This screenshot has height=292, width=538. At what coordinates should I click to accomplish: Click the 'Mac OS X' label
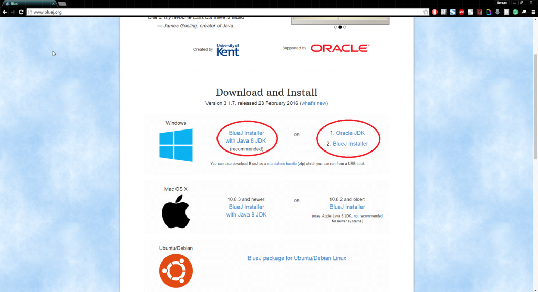pos(175,189)
